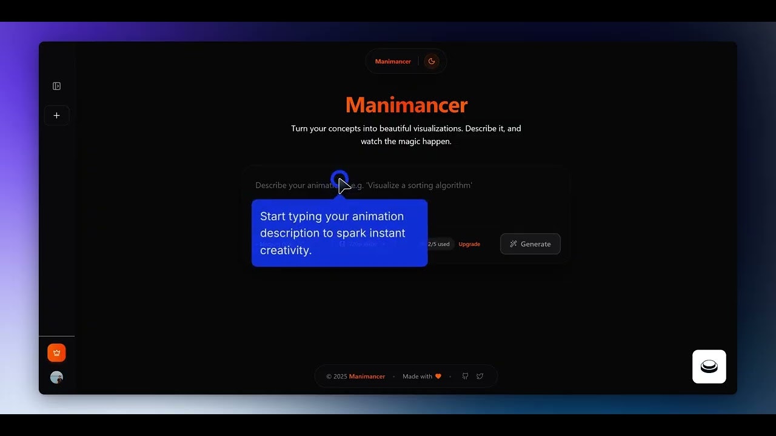Start a new animation with the plus icon
The width and height of the screenshot is (776, 436).
coord(56,115)
